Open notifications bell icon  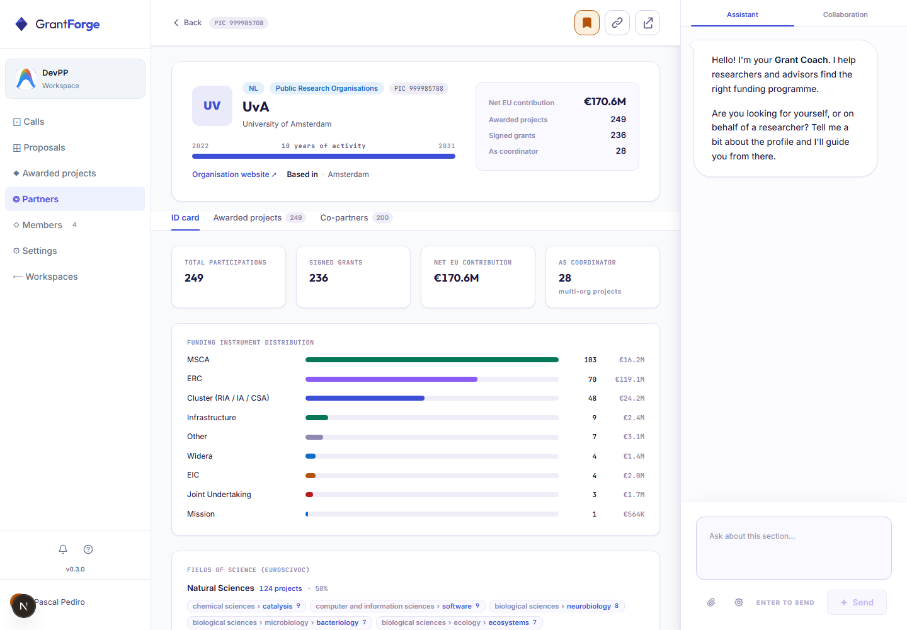click(63, 549)
